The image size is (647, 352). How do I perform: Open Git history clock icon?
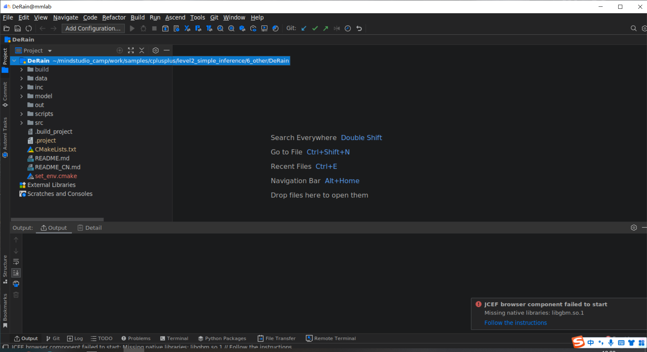pos(348,28)
